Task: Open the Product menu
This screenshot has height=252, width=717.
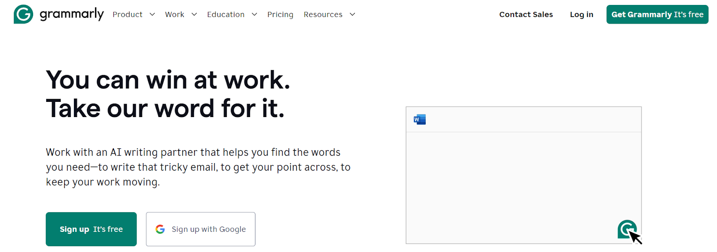Action: click(x=127, y=14)
